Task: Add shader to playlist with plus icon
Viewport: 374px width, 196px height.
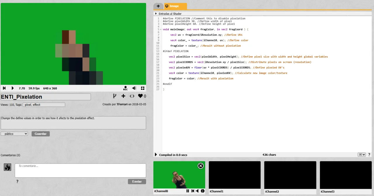Action: click(123, 96)
